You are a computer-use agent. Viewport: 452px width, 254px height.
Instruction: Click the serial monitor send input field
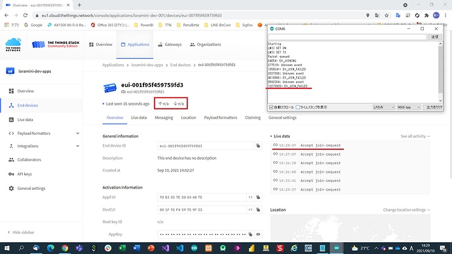pyautogui.click(x=347, y=37)
